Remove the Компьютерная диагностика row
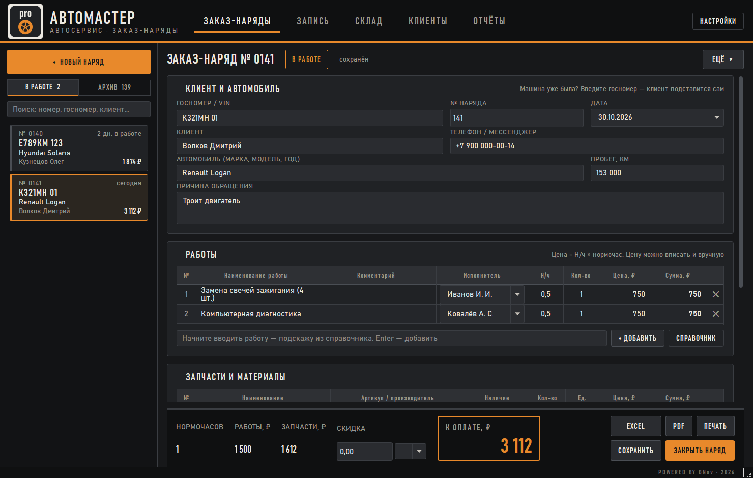Viewport: 753px width, 478px height. [716, 314]
